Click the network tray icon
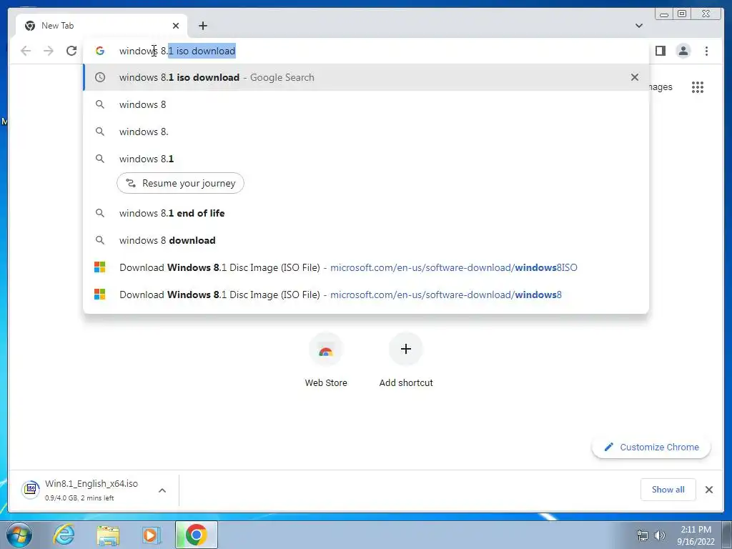 pos(643,535)
